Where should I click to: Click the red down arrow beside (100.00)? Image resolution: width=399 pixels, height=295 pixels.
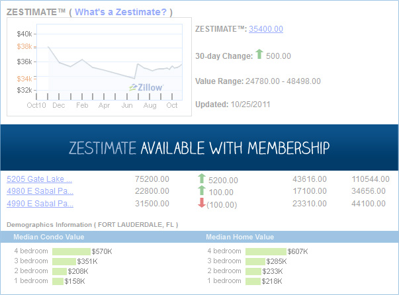click(202, 202)
